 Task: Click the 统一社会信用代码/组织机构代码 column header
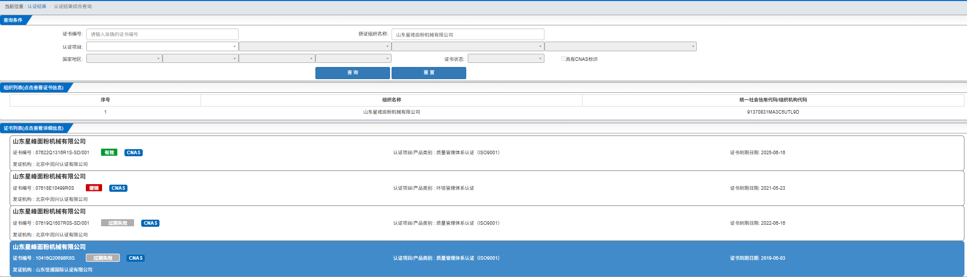click(x=773, y=100)
